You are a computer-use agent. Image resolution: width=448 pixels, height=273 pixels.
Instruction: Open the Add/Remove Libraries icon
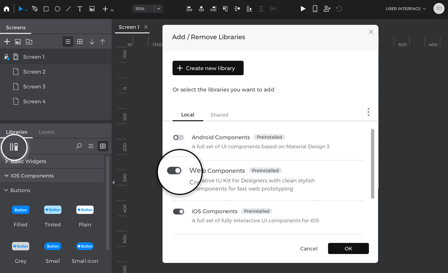[14, 147]
